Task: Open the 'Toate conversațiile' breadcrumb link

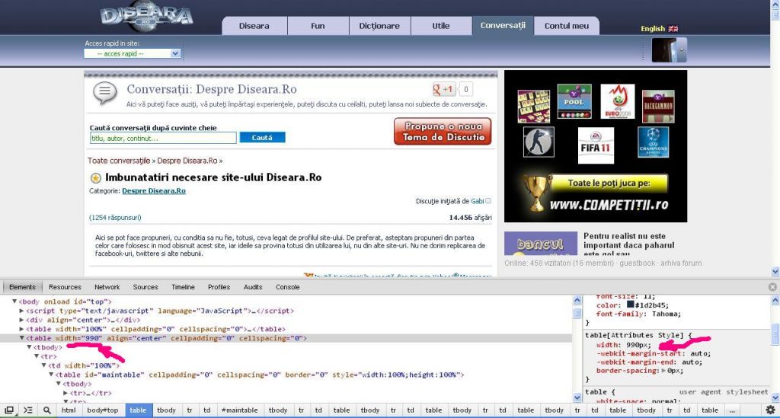Action: [119, 161]
